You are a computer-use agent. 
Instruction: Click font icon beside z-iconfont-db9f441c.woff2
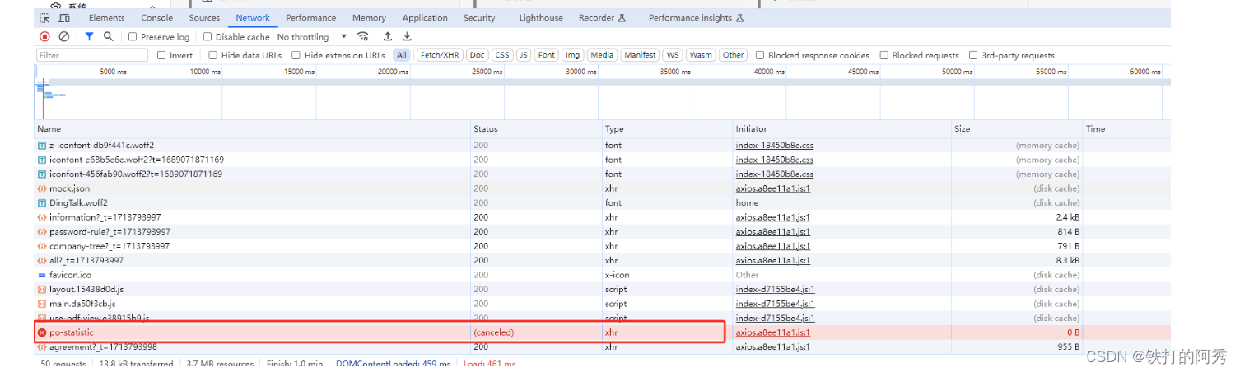[42, 145]
